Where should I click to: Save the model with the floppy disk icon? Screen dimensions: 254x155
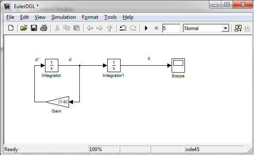click(x=34, y=28)
